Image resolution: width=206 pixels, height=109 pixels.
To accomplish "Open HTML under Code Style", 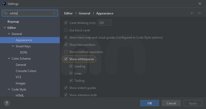I will tap(20, 95).
